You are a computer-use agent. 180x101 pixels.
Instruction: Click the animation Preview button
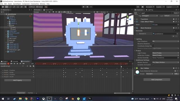click(3, 64)
